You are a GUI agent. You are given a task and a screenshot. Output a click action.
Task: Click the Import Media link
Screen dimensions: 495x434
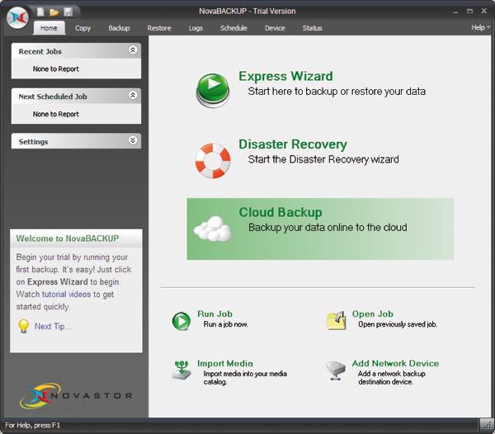click(225, 363)
